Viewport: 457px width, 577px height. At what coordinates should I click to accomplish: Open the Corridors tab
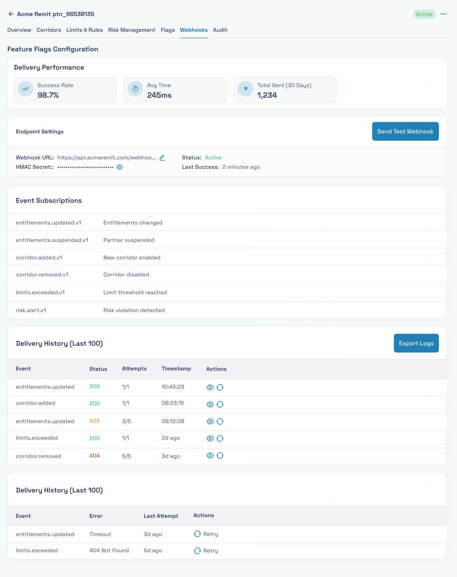pyautogui.click(x=49, y=30)
